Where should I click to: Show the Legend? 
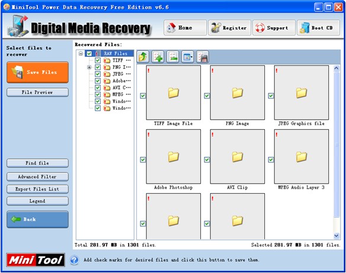[37, 201]
